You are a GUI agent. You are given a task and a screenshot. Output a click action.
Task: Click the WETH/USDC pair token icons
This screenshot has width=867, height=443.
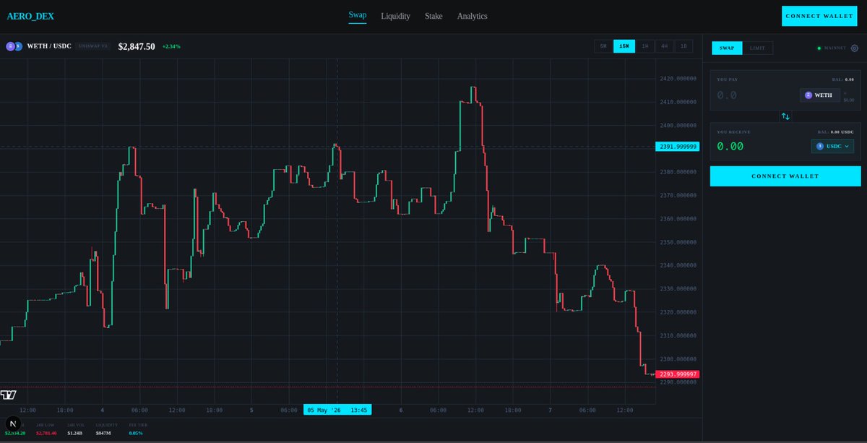13,46
